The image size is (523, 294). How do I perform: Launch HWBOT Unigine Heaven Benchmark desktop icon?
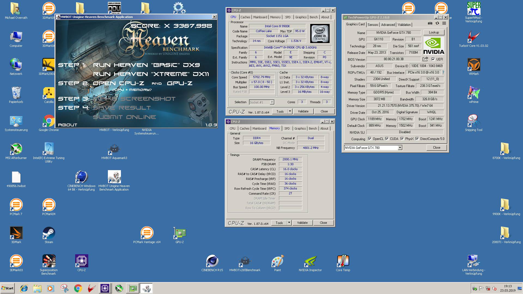[114, 181]
